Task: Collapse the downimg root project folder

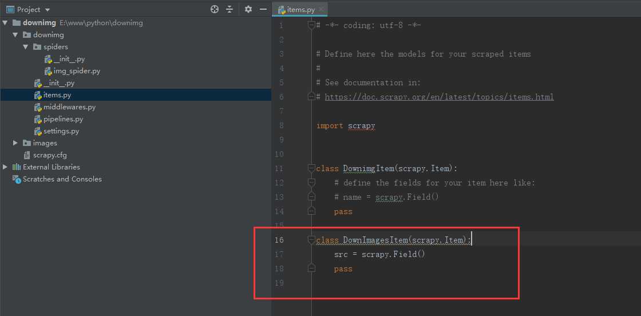Action: 5,23
